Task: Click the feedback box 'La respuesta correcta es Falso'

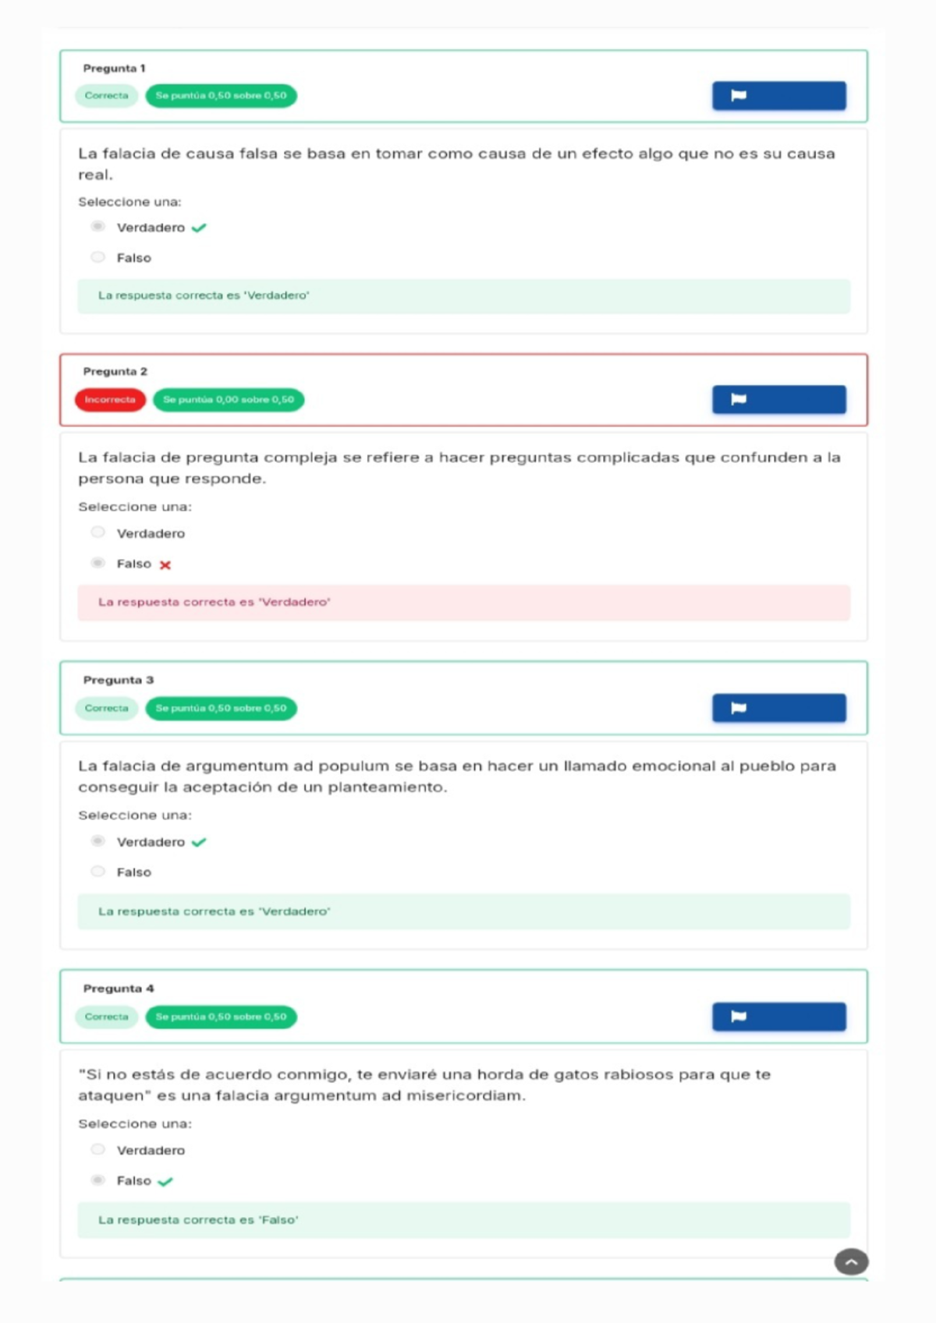Action: pos(197,1221)
